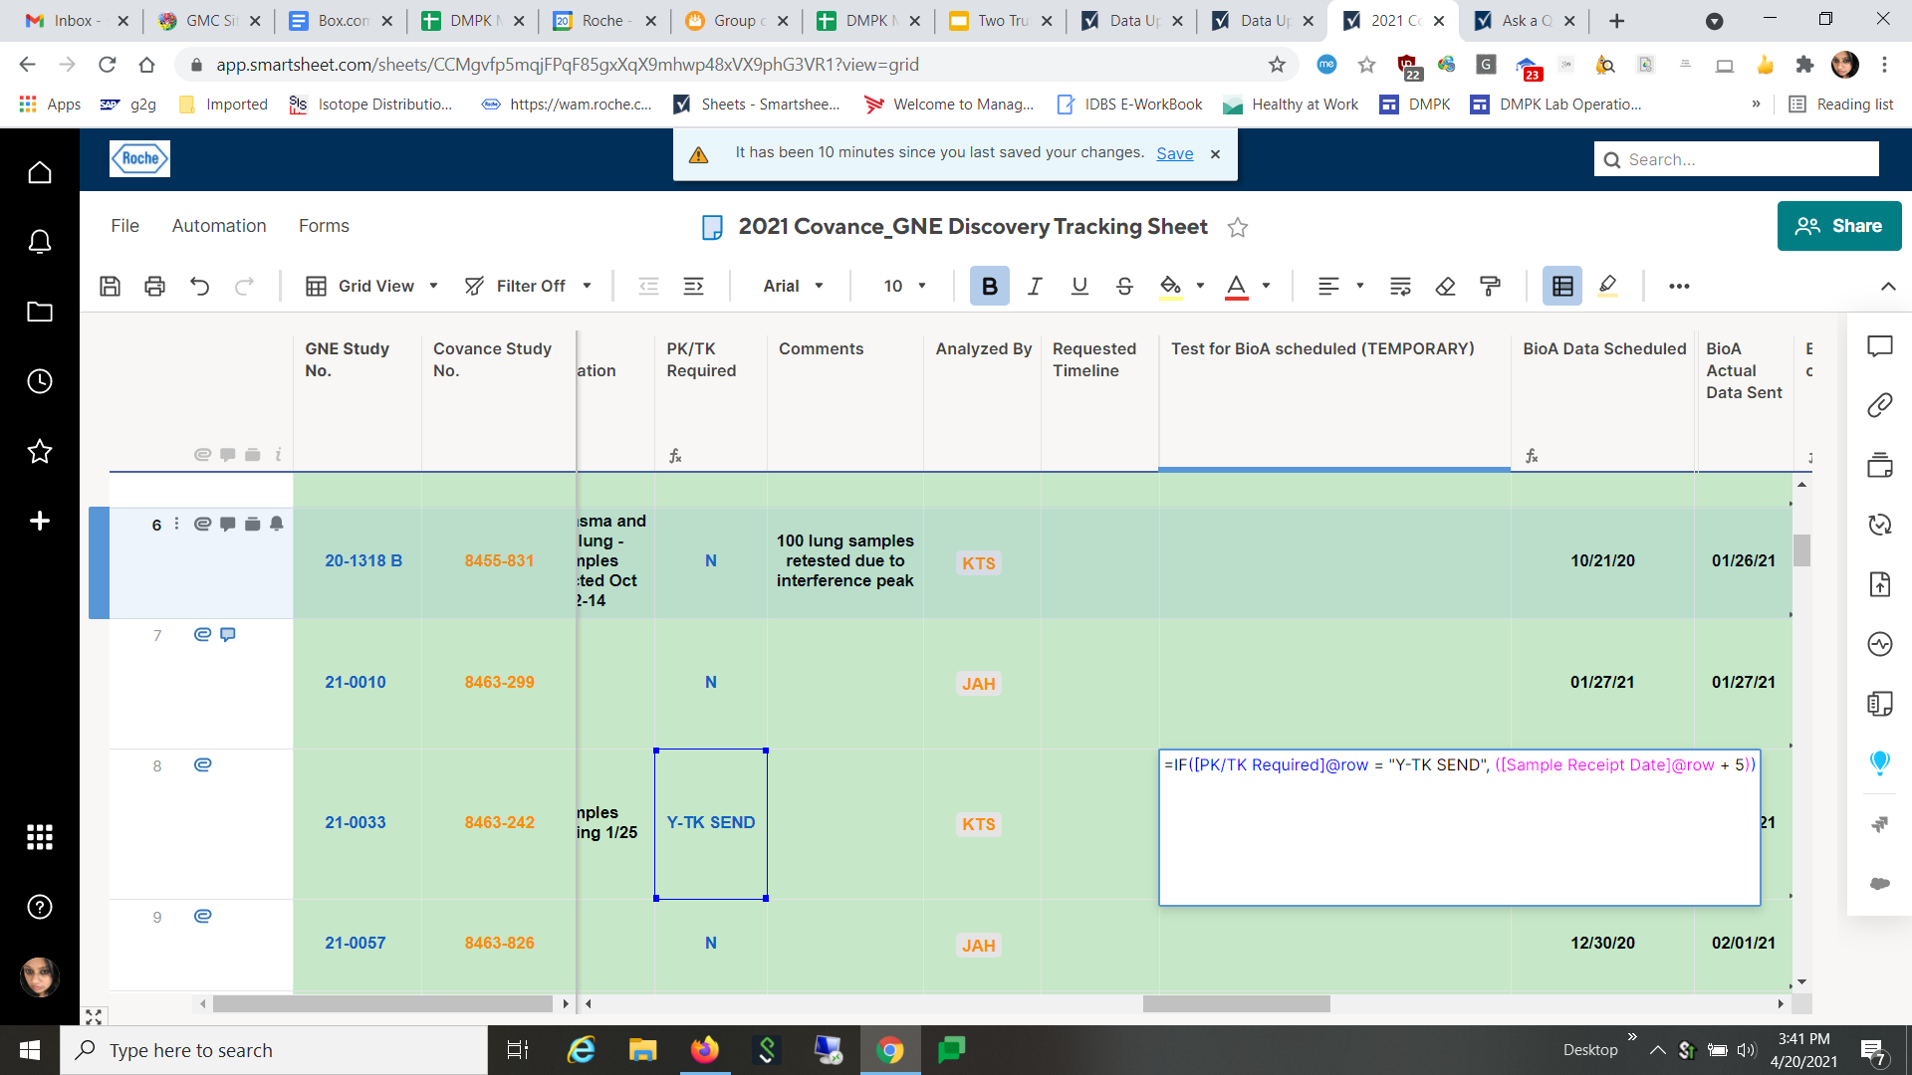Toggle Bold formatting

[989, 287]
